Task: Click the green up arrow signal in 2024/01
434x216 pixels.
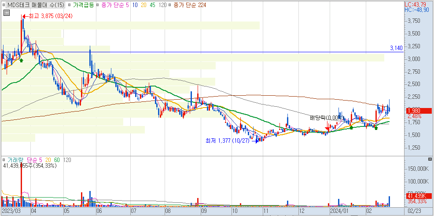Action: coord(351,127)
